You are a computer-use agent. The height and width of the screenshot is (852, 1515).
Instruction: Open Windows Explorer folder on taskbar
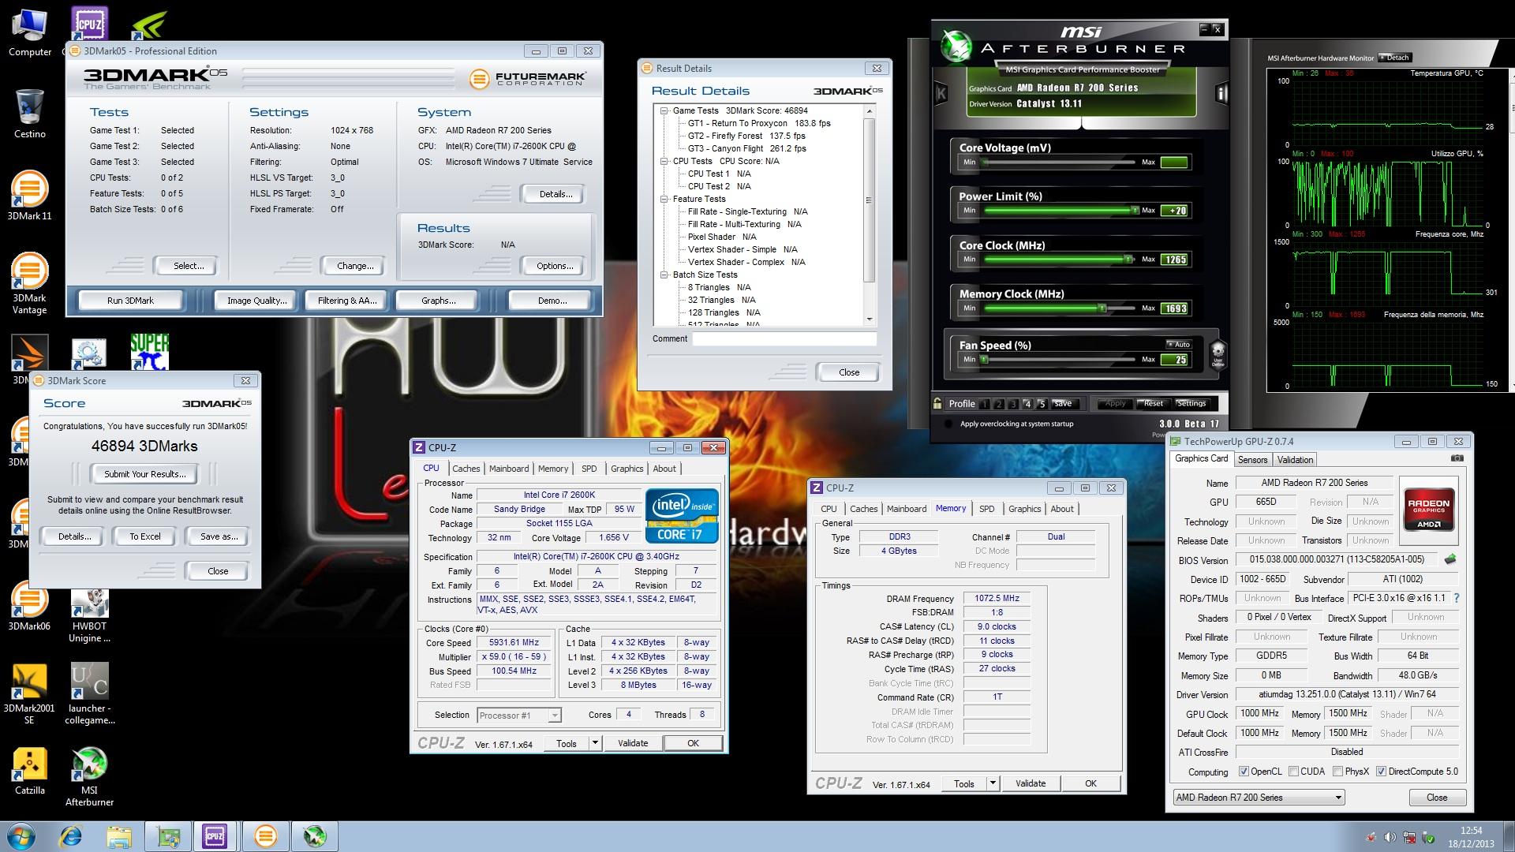click(119, 835)
